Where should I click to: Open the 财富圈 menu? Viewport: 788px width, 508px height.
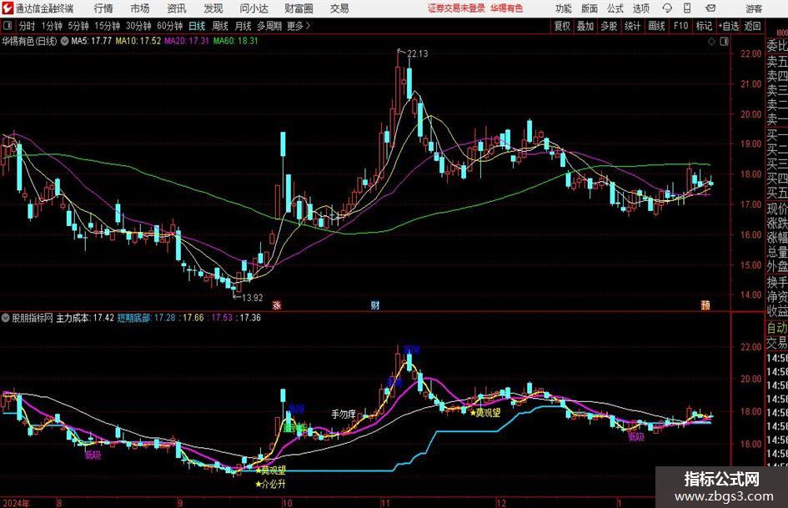pyautogui.click(x=299, y=8)
